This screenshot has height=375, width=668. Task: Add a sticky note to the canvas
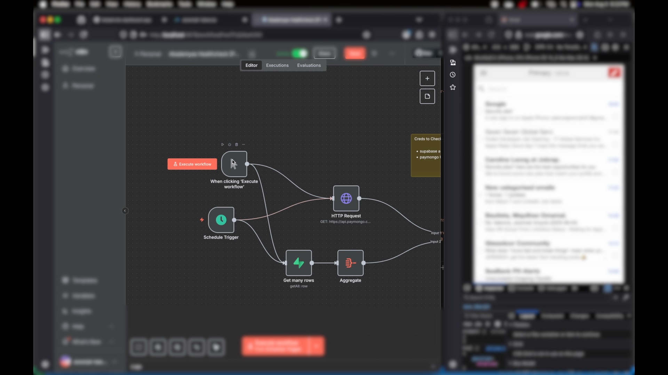(427, 97)
